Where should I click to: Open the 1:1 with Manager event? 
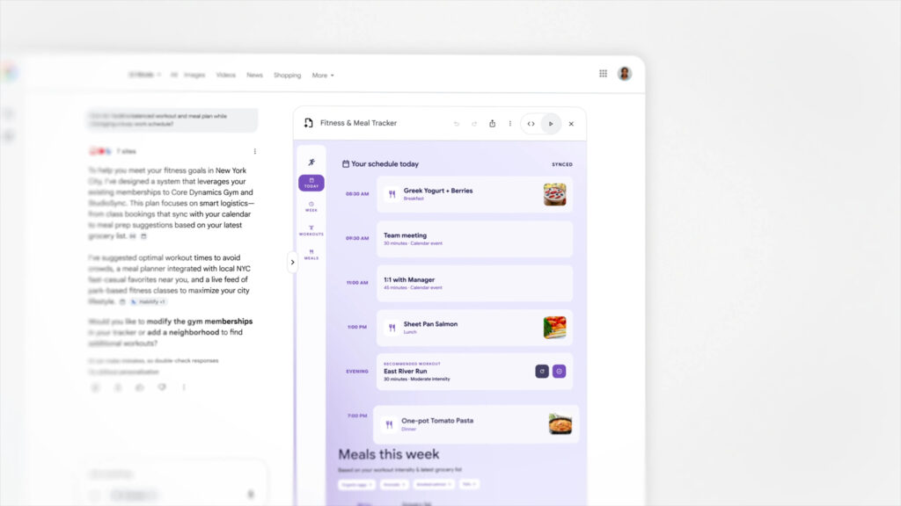click(x=474, y=283)
